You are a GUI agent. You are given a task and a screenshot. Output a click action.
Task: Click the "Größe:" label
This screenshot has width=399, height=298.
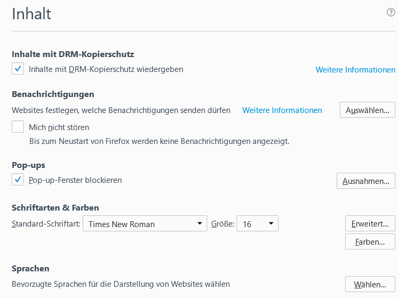tap(223, 224)
